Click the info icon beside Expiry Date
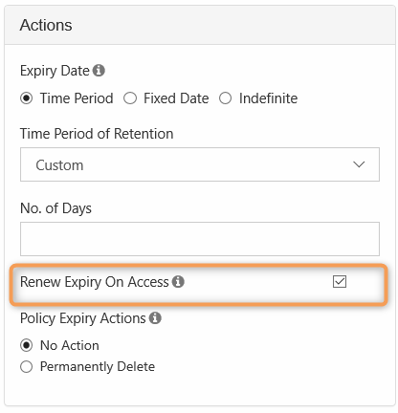The width and height of the screenshot is (398, 413). click(99, 71)
